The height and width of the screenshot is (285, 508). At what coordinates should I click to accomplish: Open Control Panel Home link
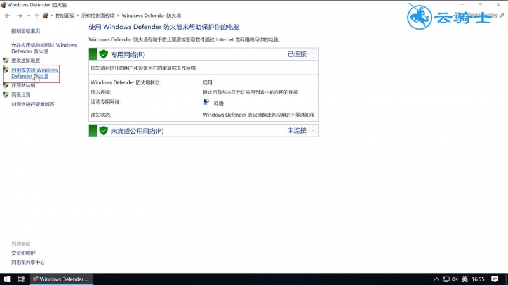[x=25, y=31]
